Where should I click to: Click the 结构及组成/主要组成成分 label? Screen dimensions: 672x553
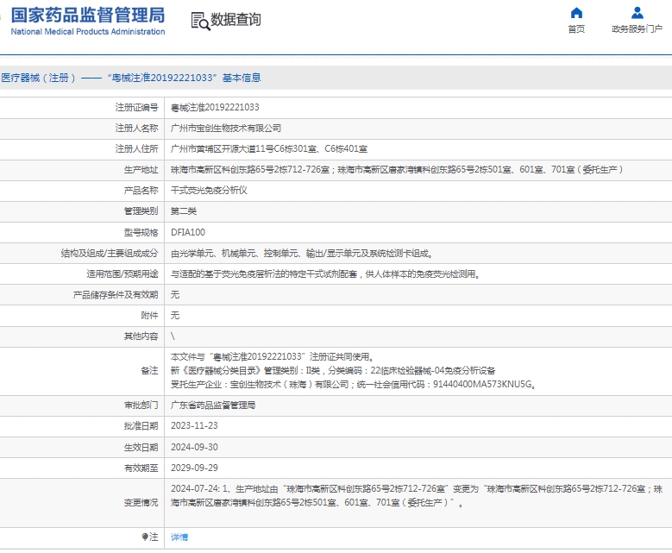click(110, 254)
